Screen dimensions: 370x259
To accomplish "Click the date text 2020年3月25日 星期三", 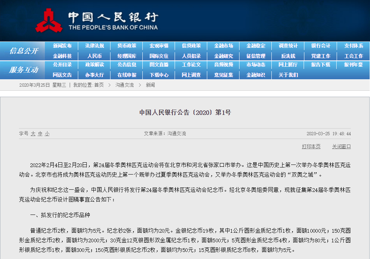I will click(x=43, y=85).
